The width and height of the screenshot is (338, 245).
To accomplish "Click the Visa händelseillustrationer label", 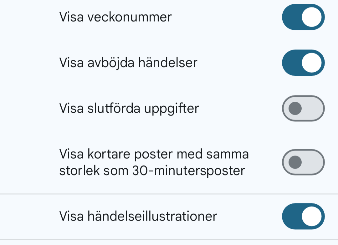I will coord(138,216).
